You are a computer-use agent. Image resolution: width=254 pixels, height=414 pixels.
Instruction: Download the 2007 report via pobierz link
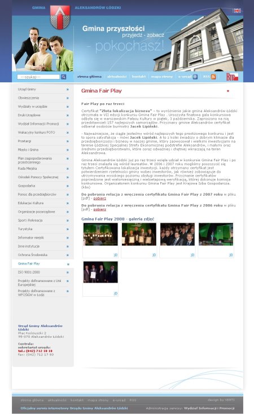(x=100, y=199)
